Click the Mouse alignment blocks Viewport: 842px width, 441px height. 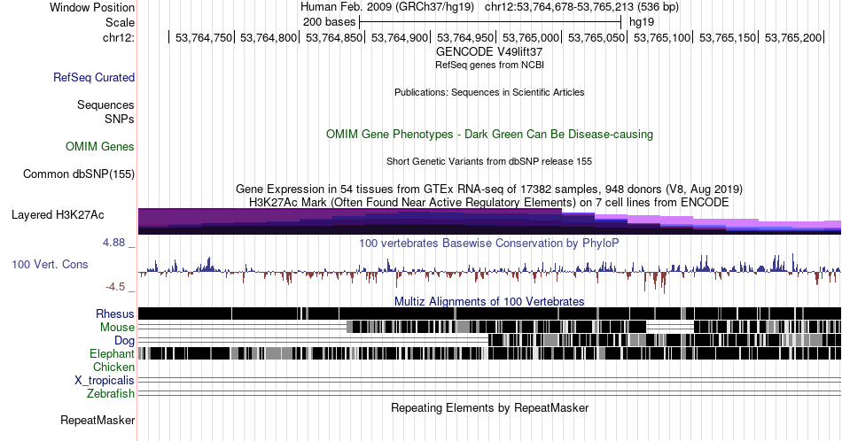point(593,327)
